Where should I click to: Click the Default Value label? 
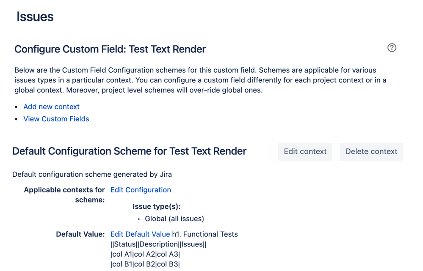(x=80, y=234)
